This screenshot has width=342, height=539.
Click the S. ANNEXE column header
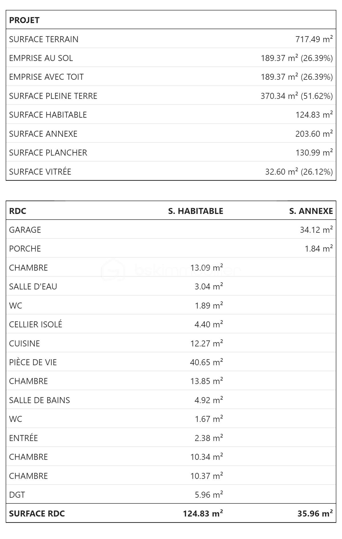pos(311,211)
